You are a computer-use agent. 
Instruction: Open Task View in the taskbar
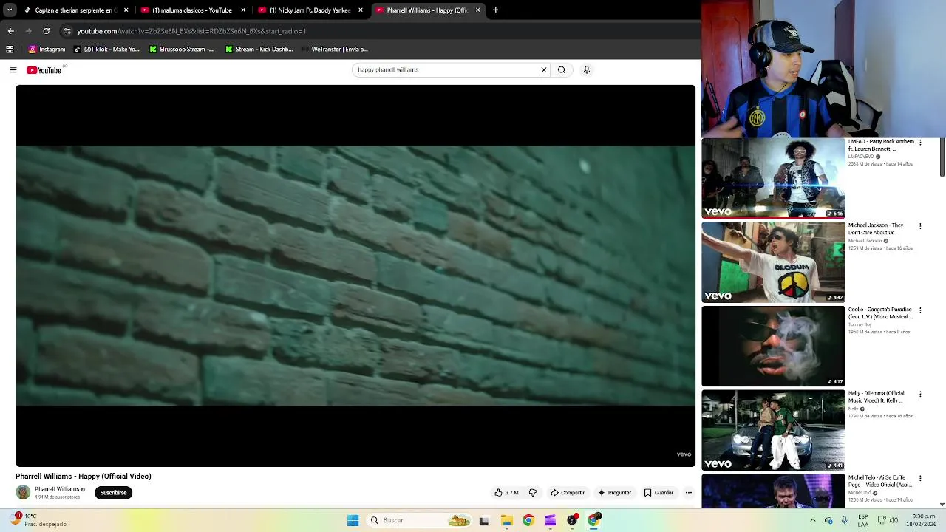[x=484, y=520]
